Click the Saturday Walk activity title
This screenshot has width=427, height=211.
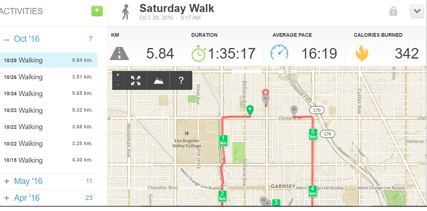tap(177, 8)
